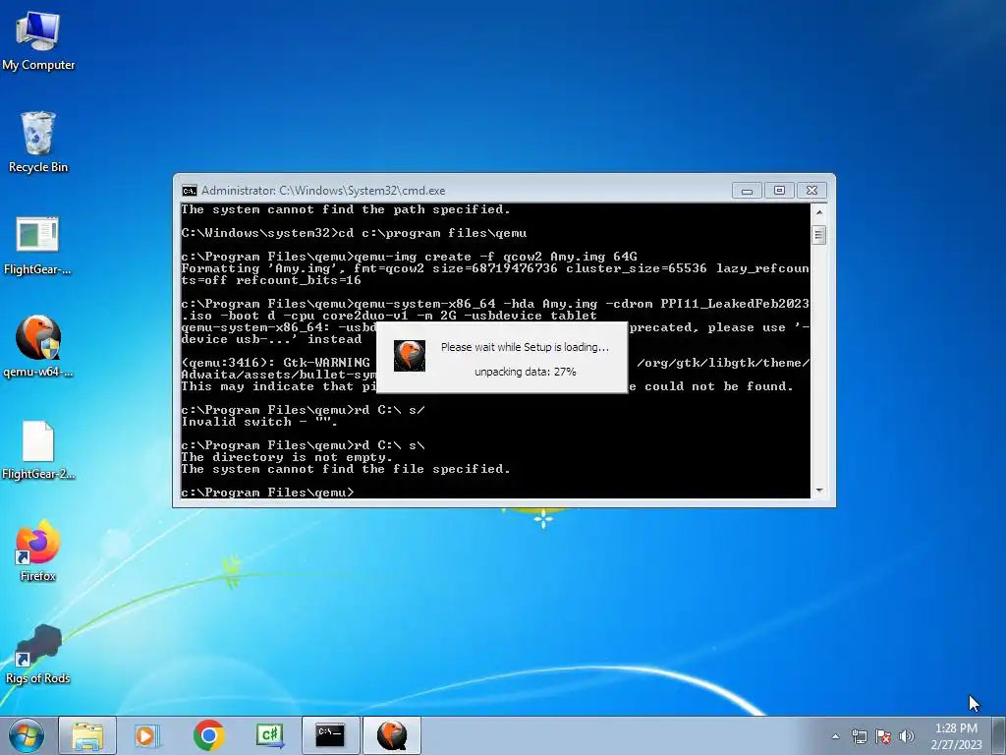Open Google Chrome from the taskbar

[208, 735]
